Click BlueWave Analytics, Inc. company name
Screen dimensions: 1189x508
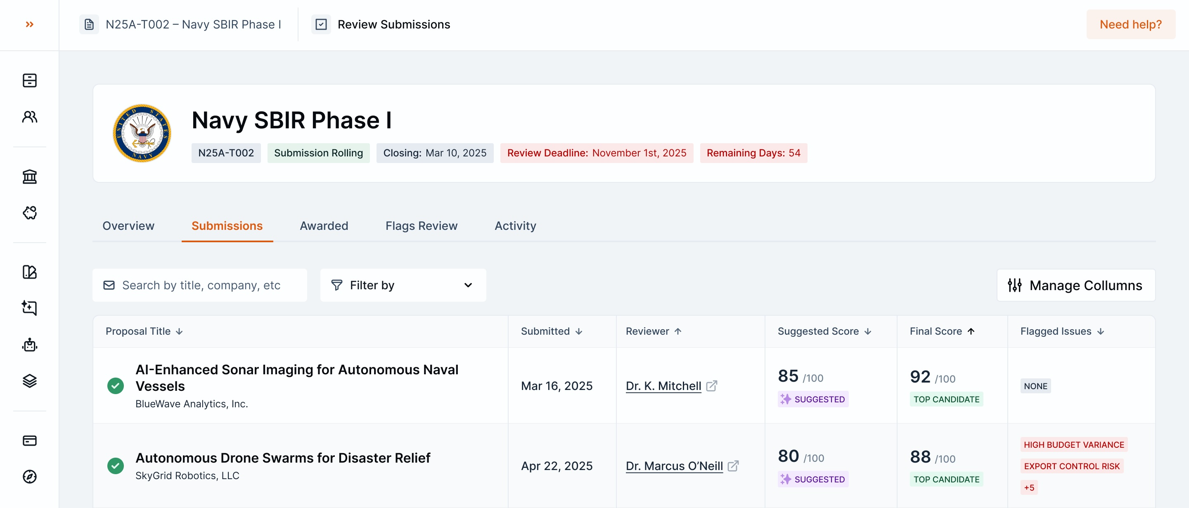tap(192, 404)
